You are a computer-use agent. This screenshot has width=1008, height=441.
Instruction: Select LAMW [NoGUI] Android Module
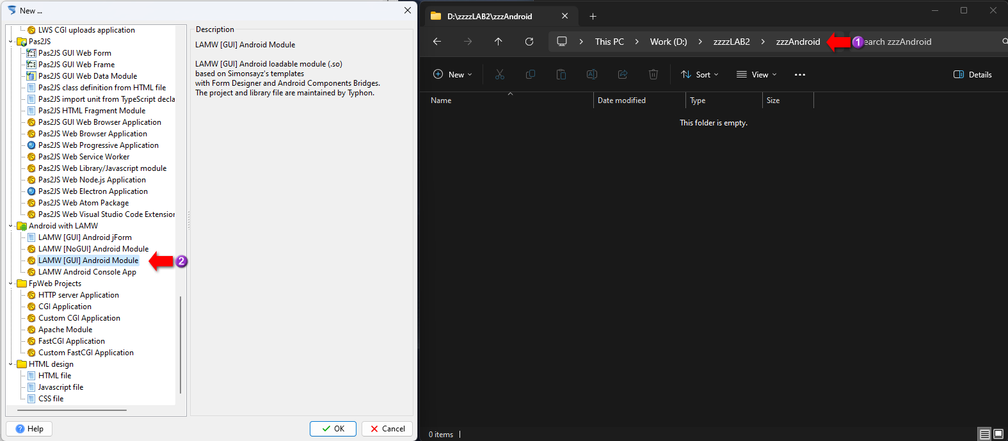click(93, 249)
